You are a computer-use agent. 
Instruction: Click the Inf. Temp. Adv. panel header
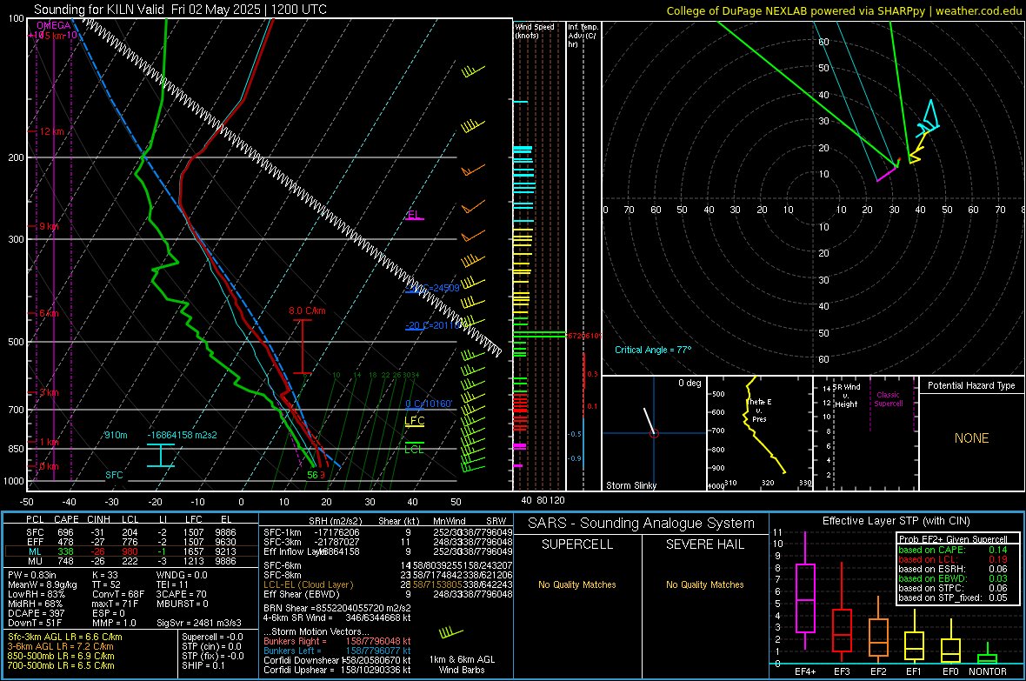583,36
